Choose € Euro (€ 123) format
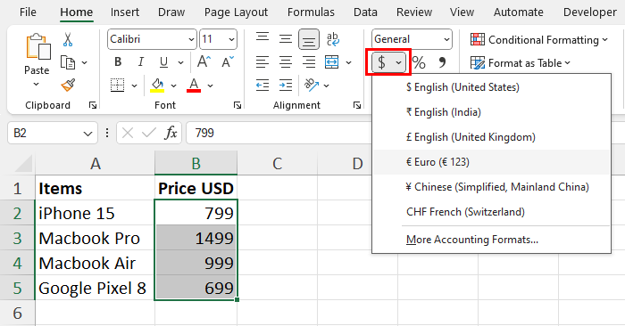Screen dimensions: 625x326 pyautogui.click(x=491, y=162)
